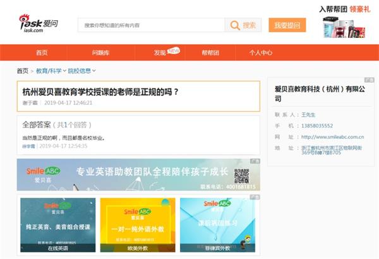Image resolution: width=379 pixels, height=259 pixels.
Task: Open the 问题库 nav tab
Action: 100,52
